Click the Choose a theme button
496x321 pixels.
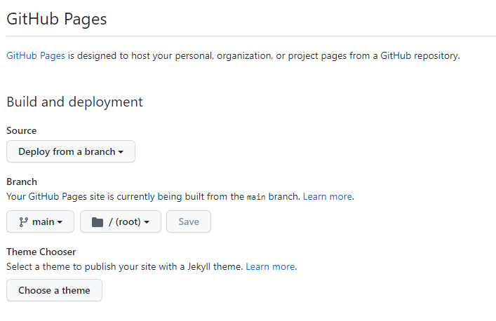point(54,290)
